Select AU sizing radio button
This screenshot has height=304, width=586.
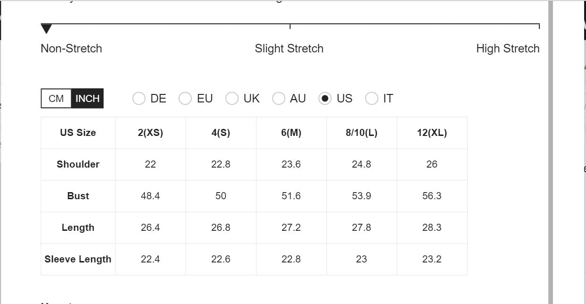click(x=279, y=98)
